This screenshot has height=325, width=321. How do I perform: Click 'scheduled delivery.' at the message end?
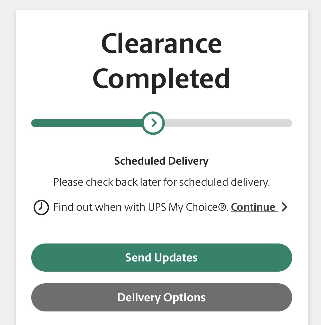coord(224,182)
